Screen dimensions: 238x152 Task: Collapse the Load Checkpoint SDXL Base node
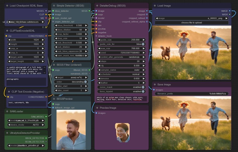7,5
